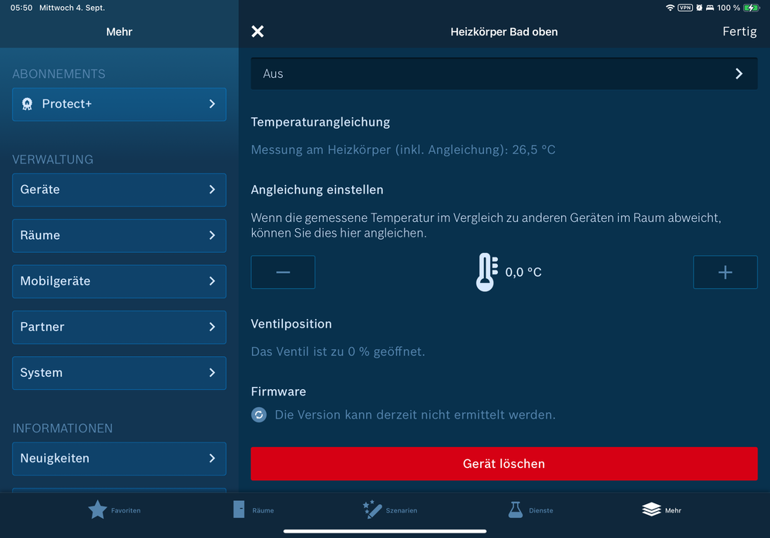Select the Mehr layers icon
The image size is (770, 538).
(651, 509)
